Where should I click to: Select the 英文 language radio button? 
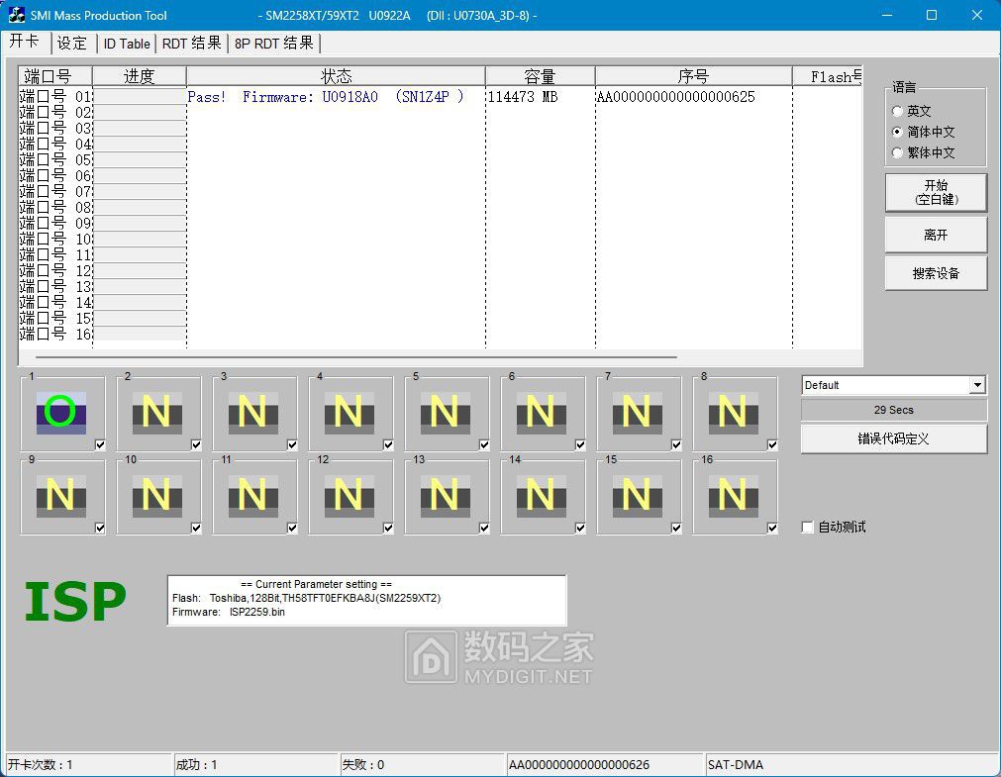click(898, 112)
